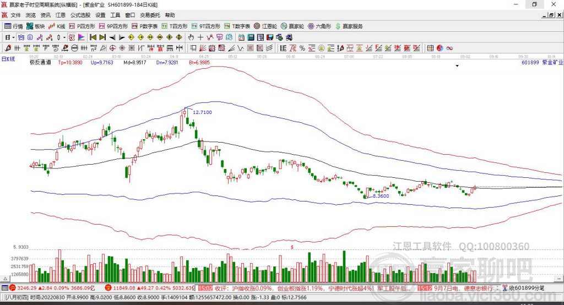Open the 文件 menu

16,15
